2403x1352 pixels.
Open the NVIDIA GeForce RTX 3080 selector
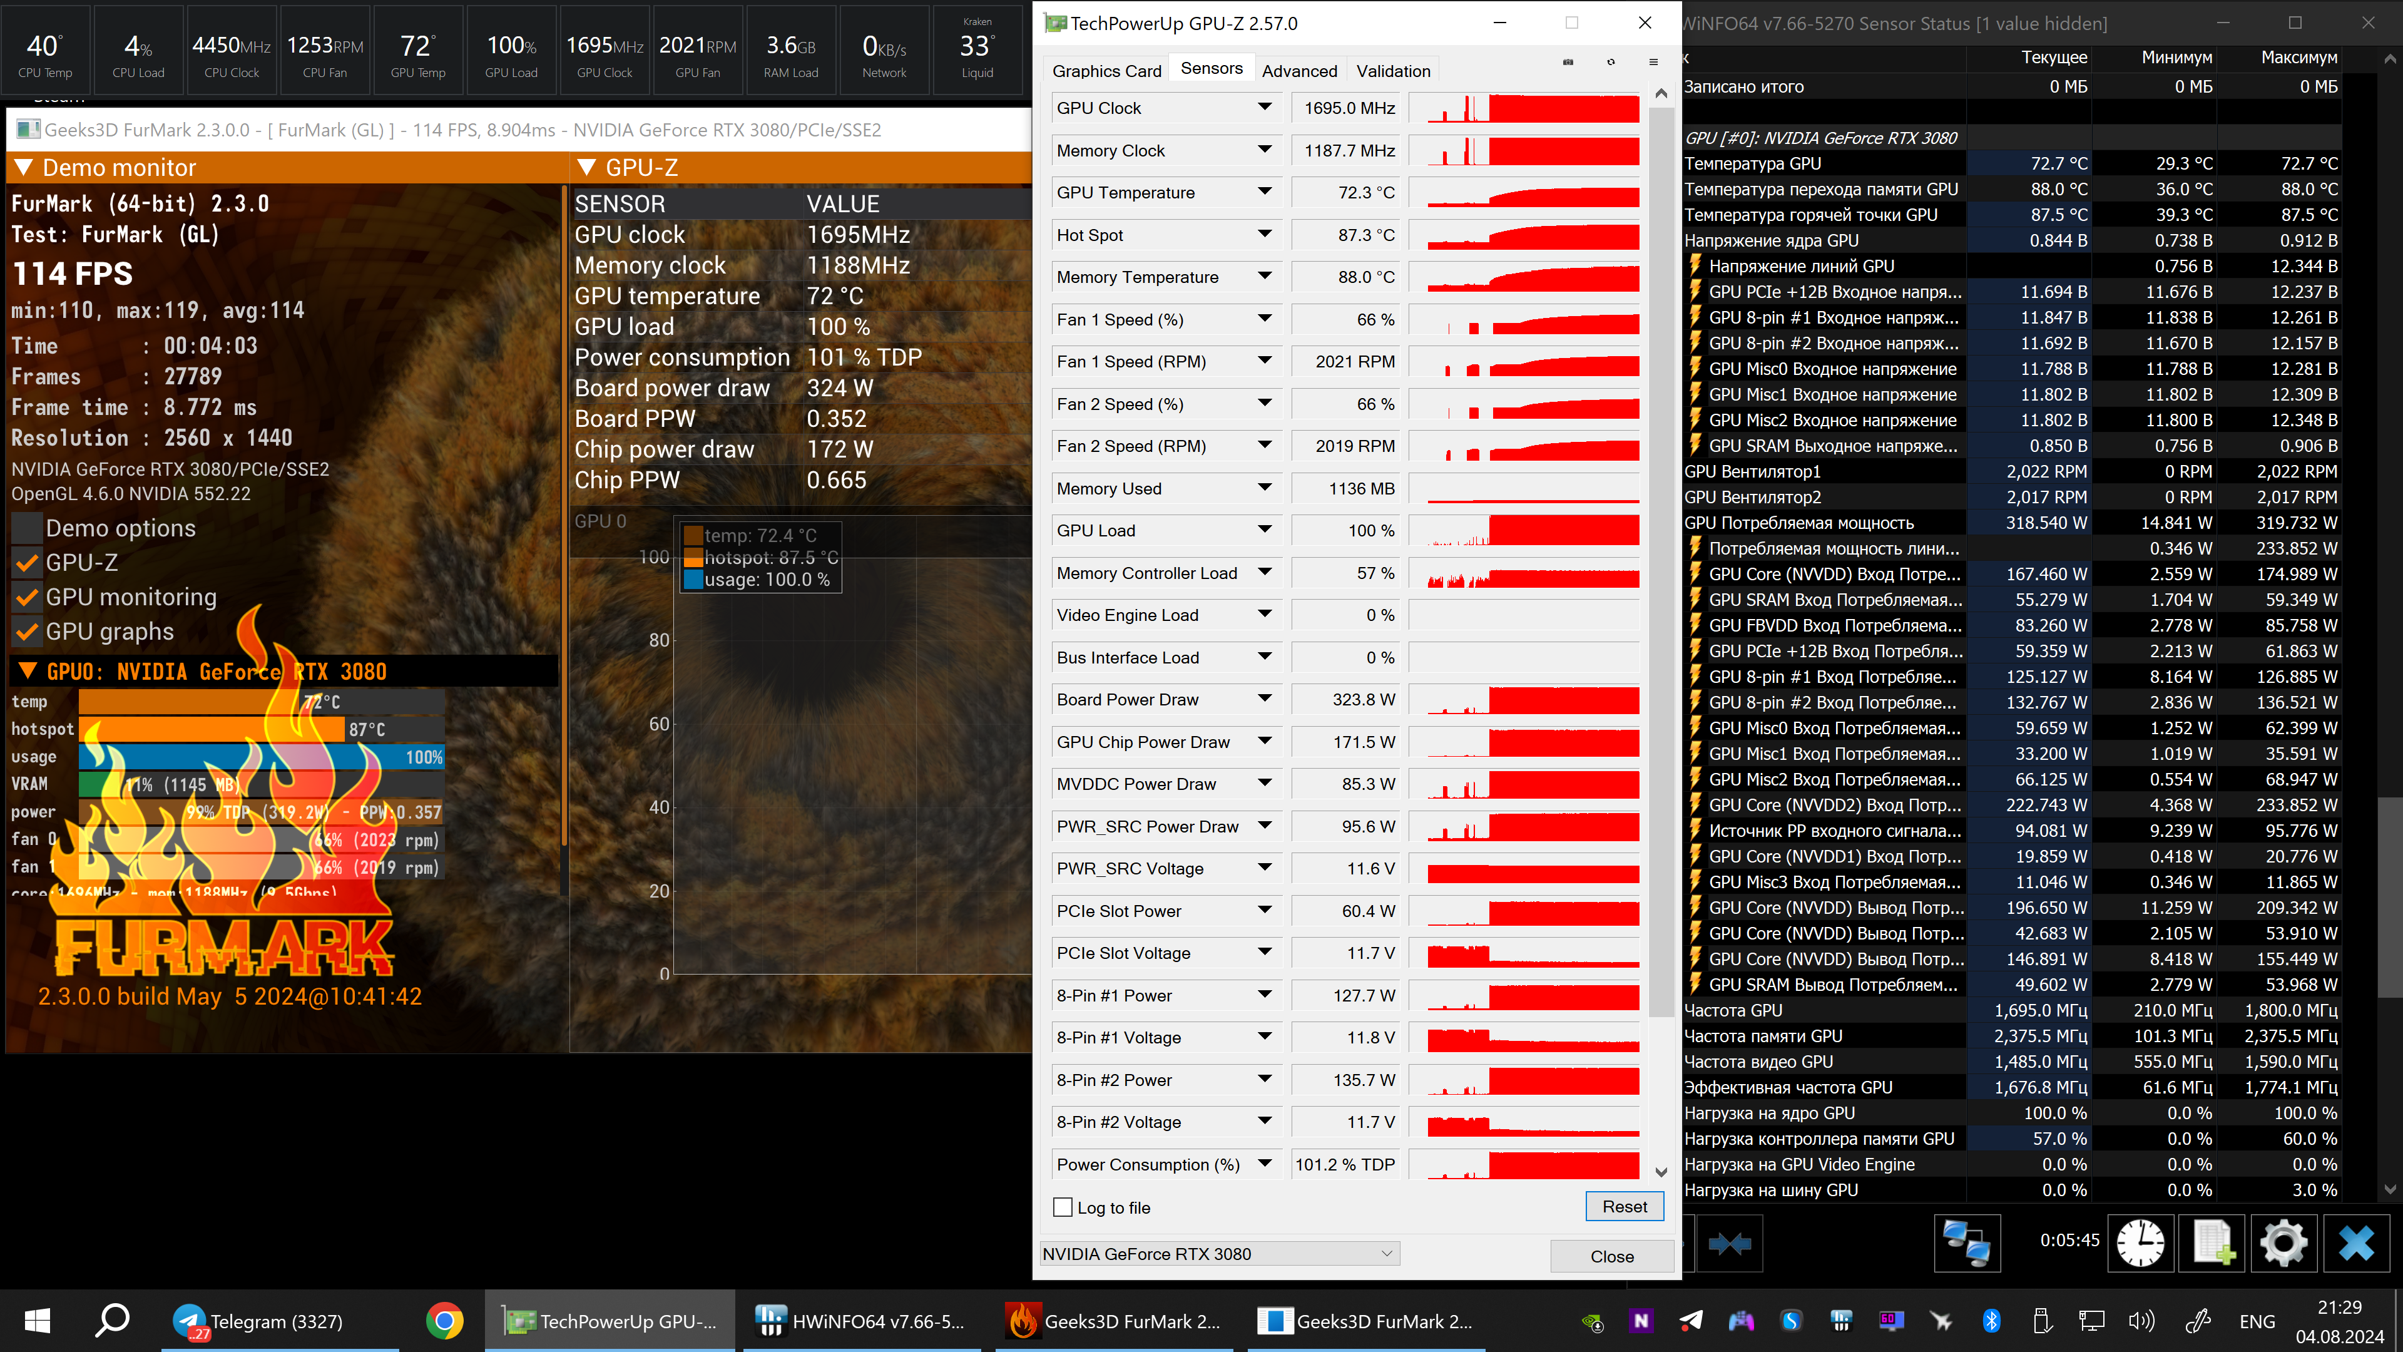pos(1219,1254)
